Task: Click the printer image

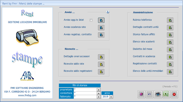Action: click(x=27, y=37)
